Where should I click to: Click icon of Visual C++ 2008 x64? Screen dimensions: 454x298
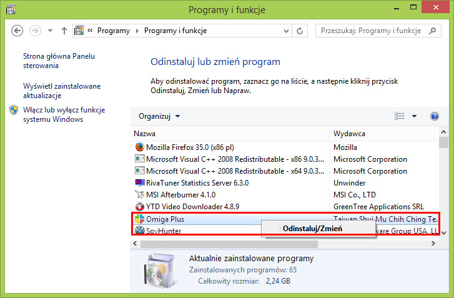[x=139, y=171]
